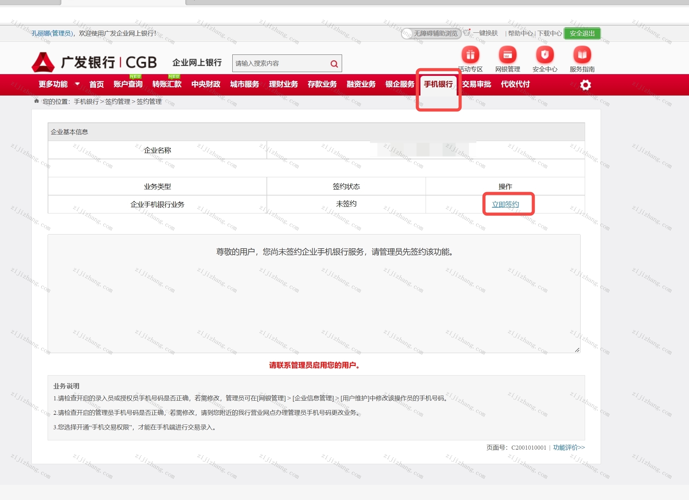The image size is (689, 500).
Task: Open the 转账汇款 menu item
Action: 166,84
